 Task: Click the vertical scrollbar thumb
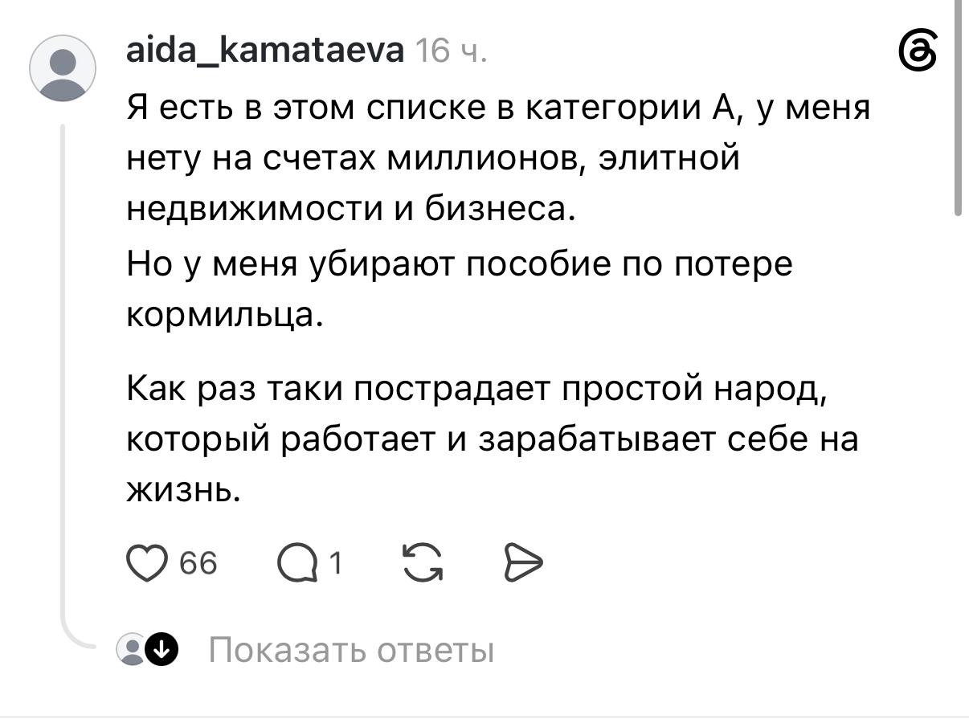pos(958,108)
